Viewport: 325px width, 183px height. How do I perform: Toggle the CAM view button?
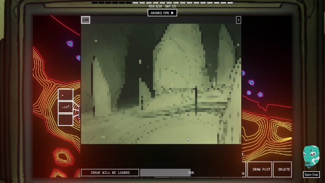tap(86, 20)
